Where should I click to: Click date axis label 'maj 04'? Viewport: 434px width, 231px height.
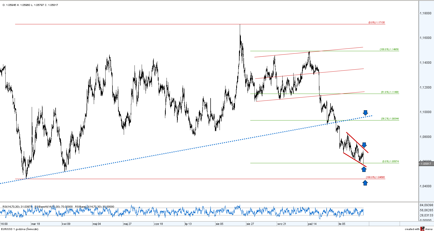click(97, 224)
